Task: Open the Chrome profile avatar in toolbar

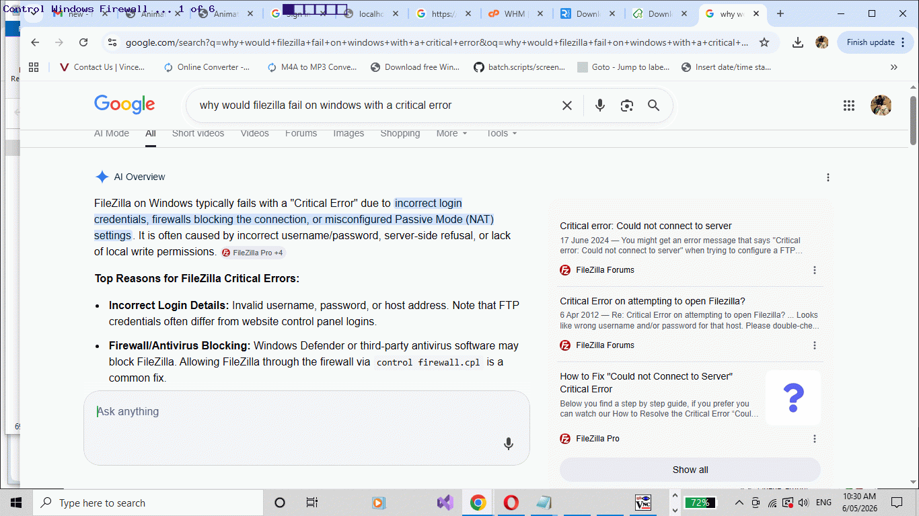Action: click(x=821, y=42)
